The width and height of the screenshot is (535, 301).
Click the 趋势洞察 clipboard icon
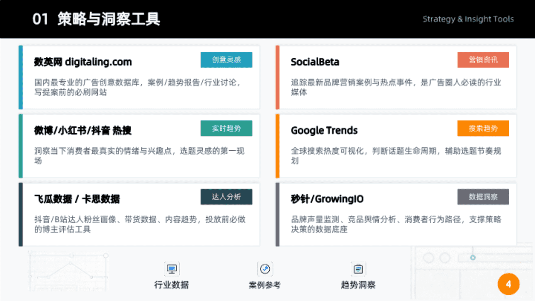[358, 269]
